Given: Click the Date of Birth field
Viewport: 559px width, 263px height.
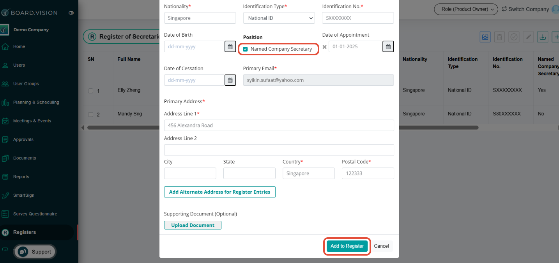Looking at the screenshot, I should [195, 46].
